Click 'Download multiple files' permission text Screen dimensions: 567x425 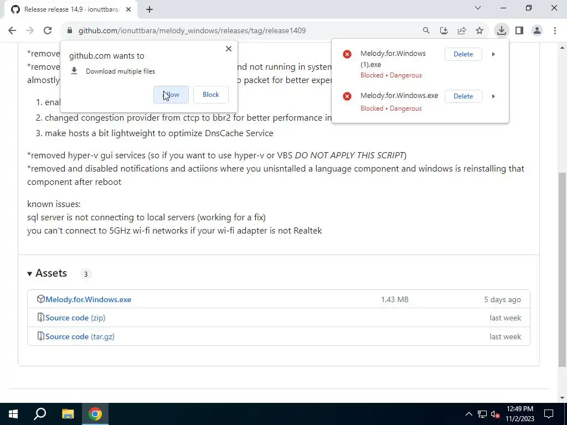tap(120, 71)
